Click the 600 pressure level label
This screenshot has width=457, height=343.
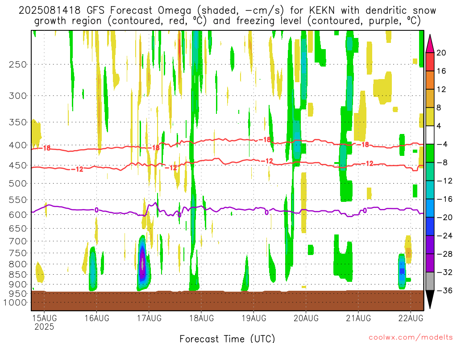(18, 215)
